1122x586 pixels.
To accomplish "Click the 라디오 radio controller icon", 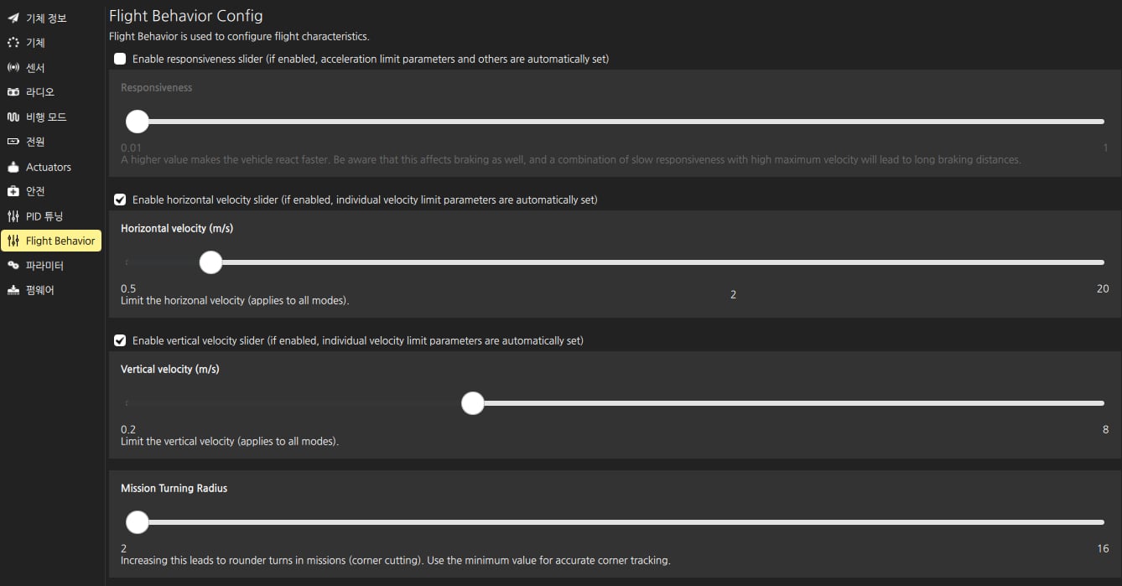I will pyautogui.click(x=13, y=92).
